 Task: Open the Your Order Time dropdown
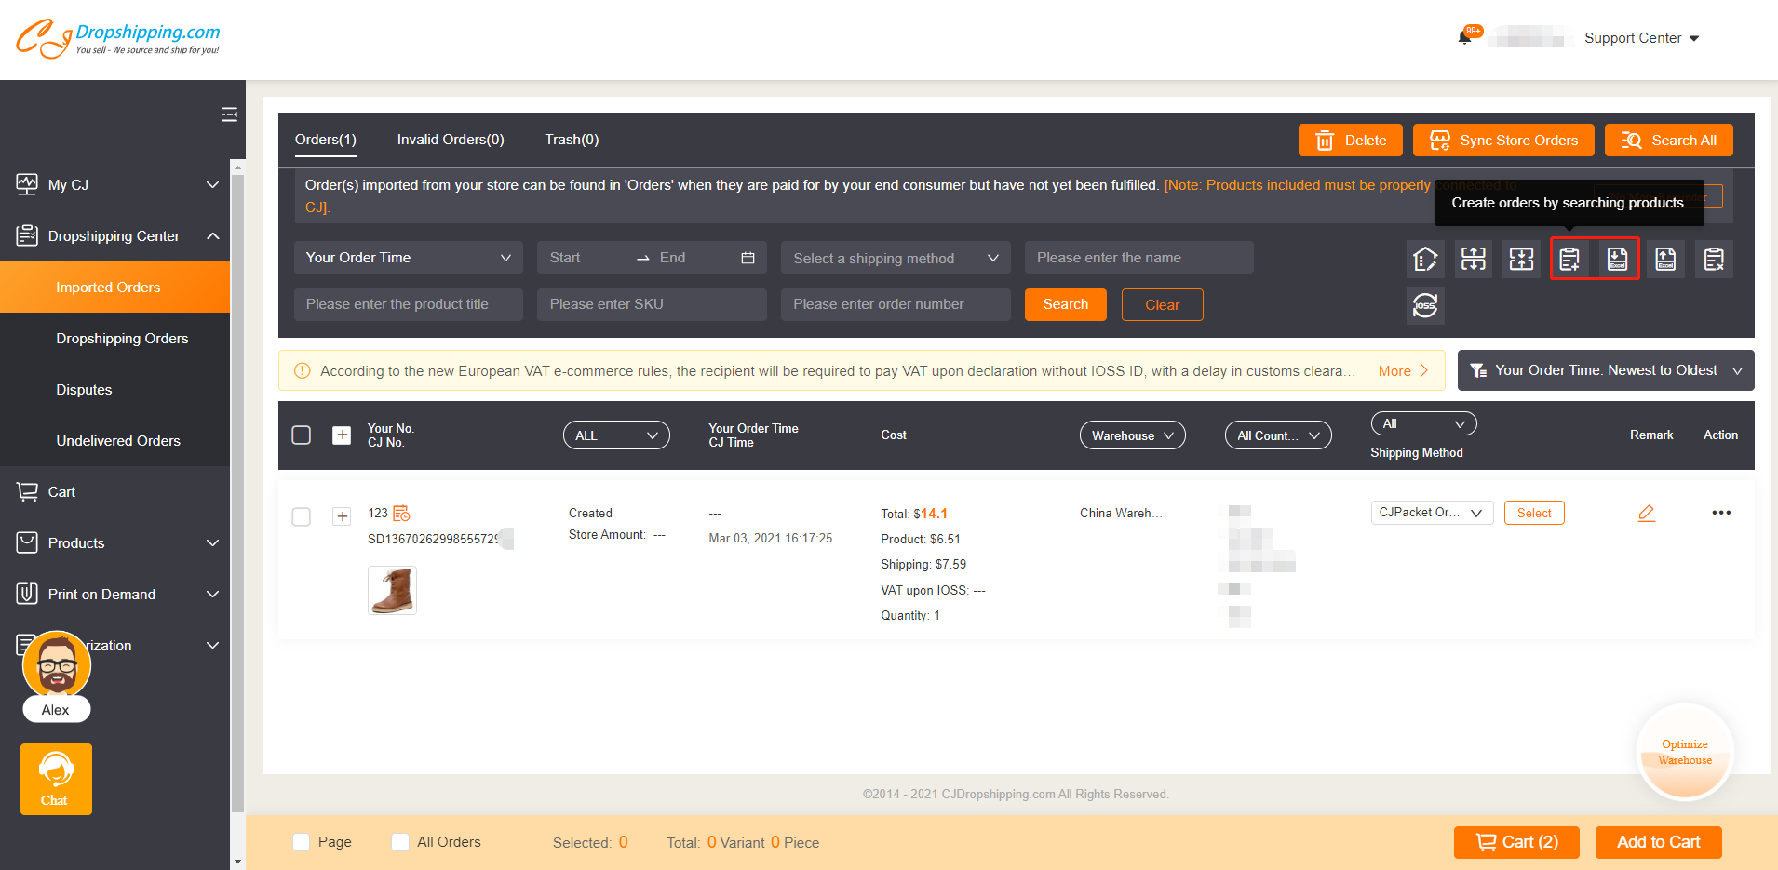408,258
